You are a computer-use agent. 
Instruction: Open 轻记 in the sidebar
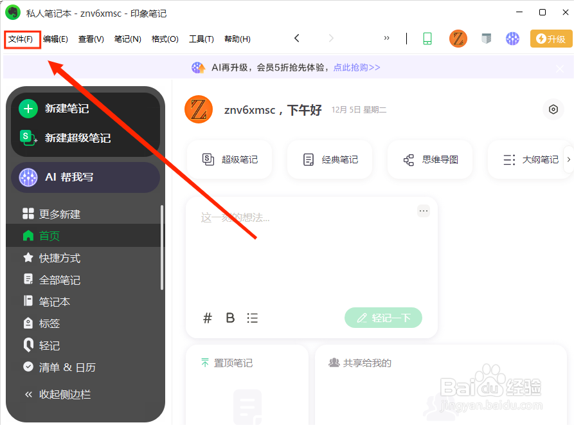(x=49, y=345)
